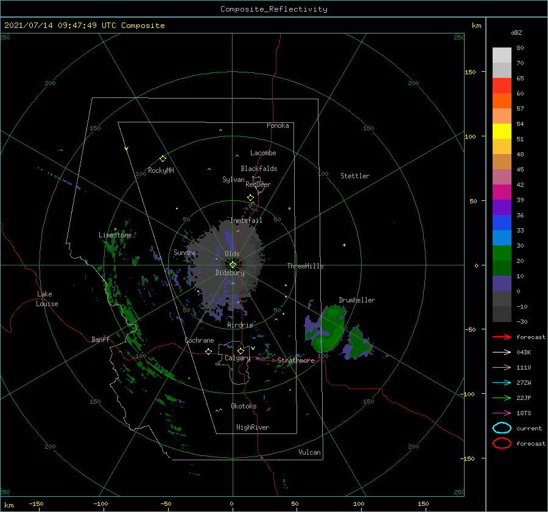
Task: Click the Sylvan label
Action: click(233, 180)
